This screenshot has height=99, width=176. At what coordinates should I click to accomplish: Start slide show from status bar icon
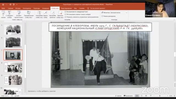coord(151,96)
